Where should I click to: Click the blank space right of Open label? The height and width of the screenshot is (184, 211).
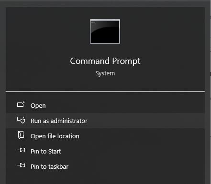pyautogui.click(x=125, y=106)
